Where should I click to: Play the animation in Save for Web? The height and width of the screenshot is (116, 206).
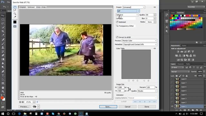pos(145,101)
